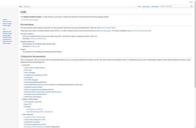Open Mutually recursive modules link
196x128 pixels.
pos(34,87)
